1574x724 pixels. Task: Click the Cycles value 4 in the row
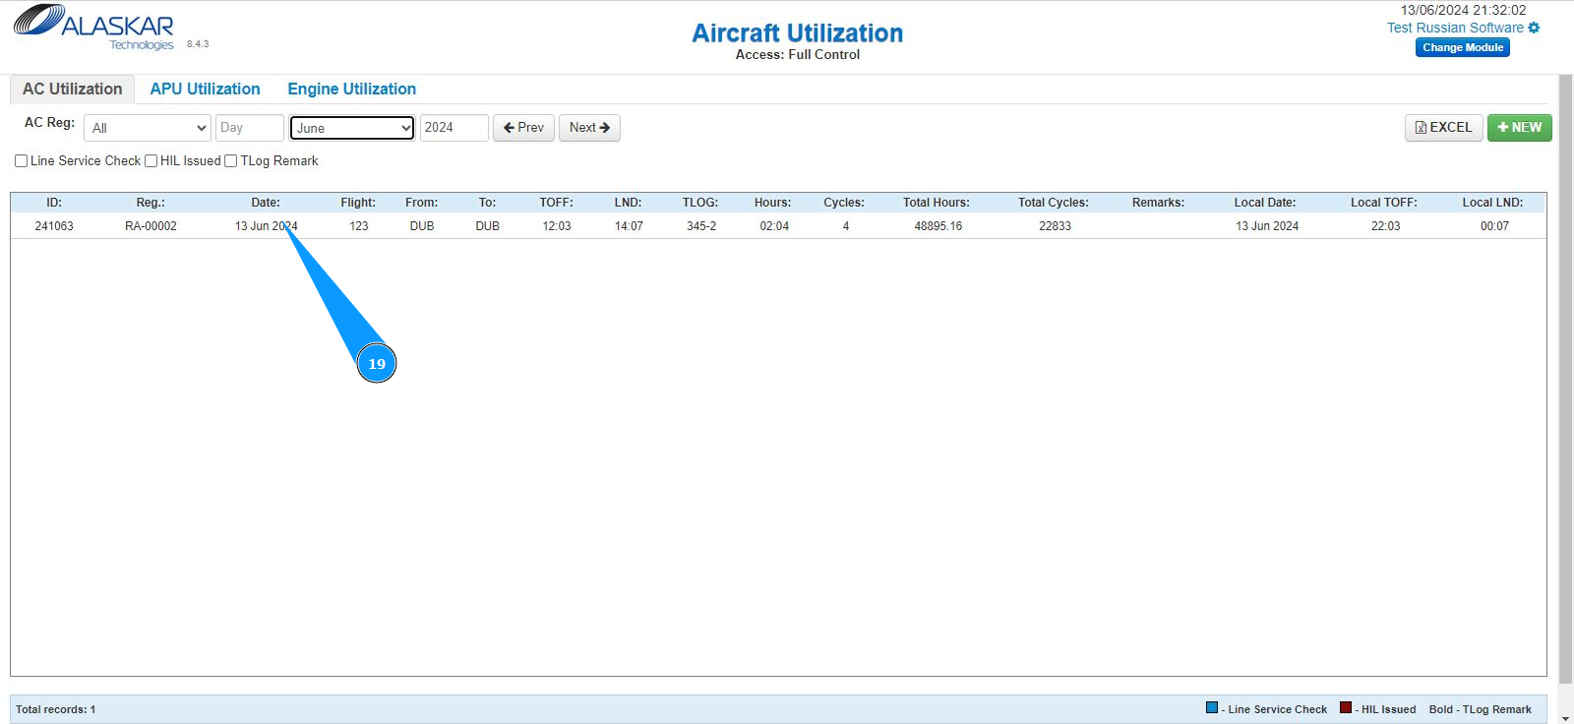846,226
